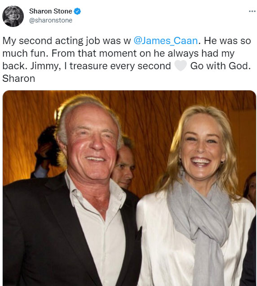257x286 pixels.
Task: Click the Sharon Stone display name
Action: click(x=51, y=11)
